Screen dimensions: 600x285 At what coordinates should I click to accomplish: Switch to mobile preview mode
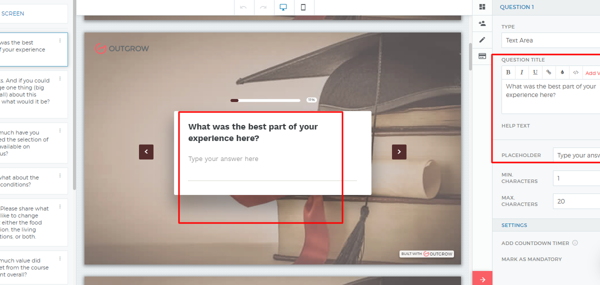coord(303,7)
